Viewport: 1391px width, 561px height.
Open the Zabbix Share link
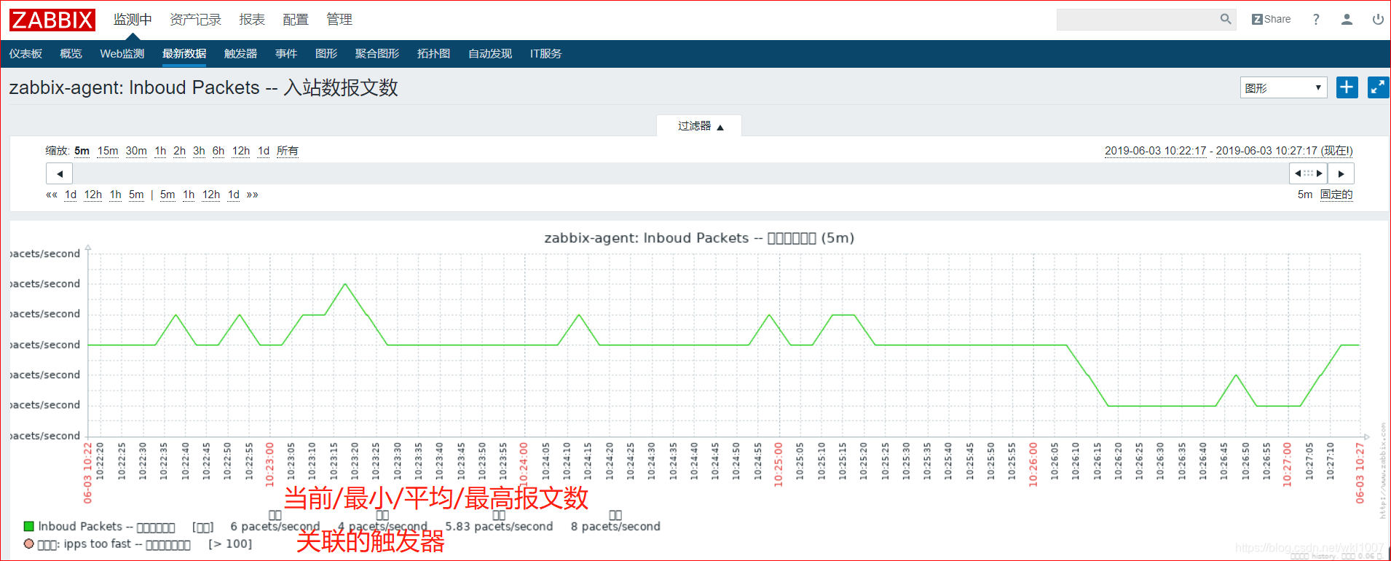click(1271, 19)
